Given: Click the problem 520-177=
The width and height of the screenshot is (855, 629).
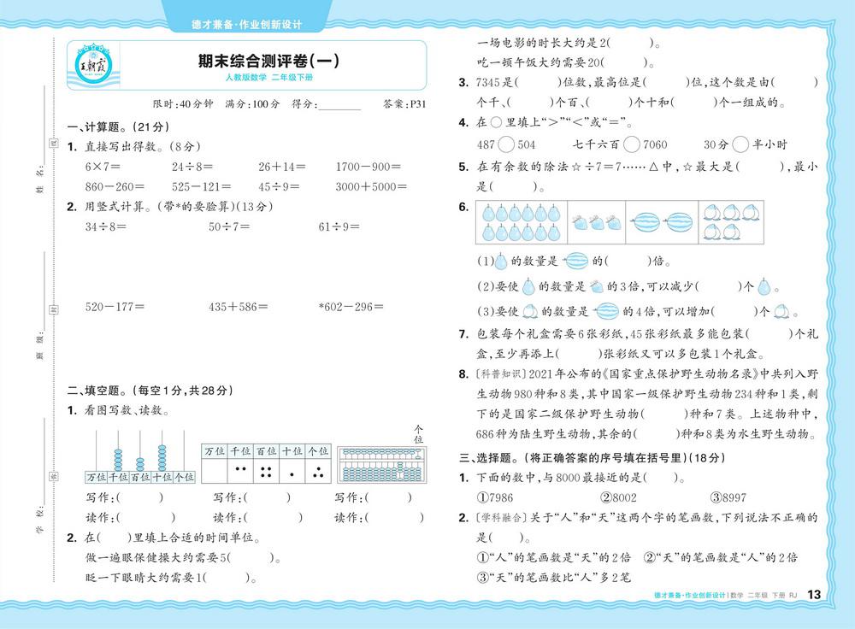Looking at the screenshot, I should pos(115,306).
